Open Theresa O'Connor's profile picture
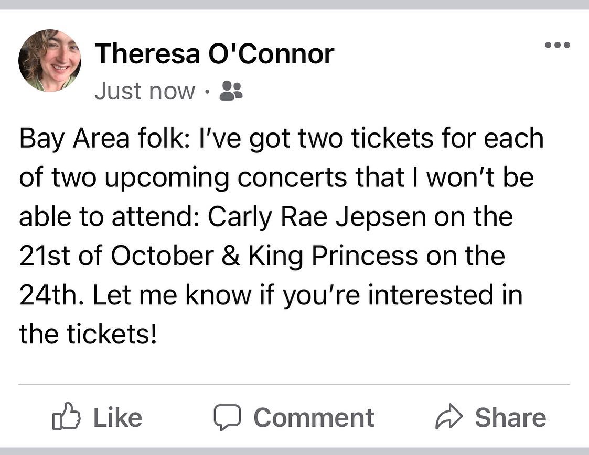Viewport: 589px width, 455px height. coord(50,61)
